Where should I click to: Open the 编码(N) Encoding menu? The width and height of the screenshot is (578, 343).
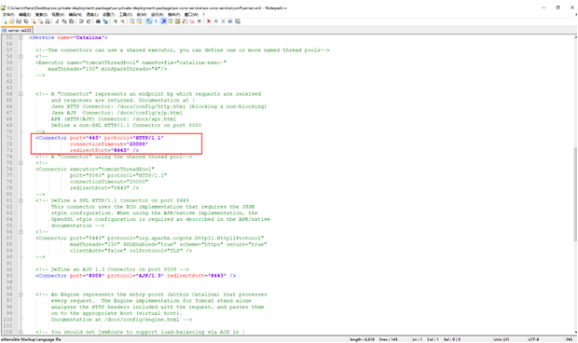tap(75, 14)
